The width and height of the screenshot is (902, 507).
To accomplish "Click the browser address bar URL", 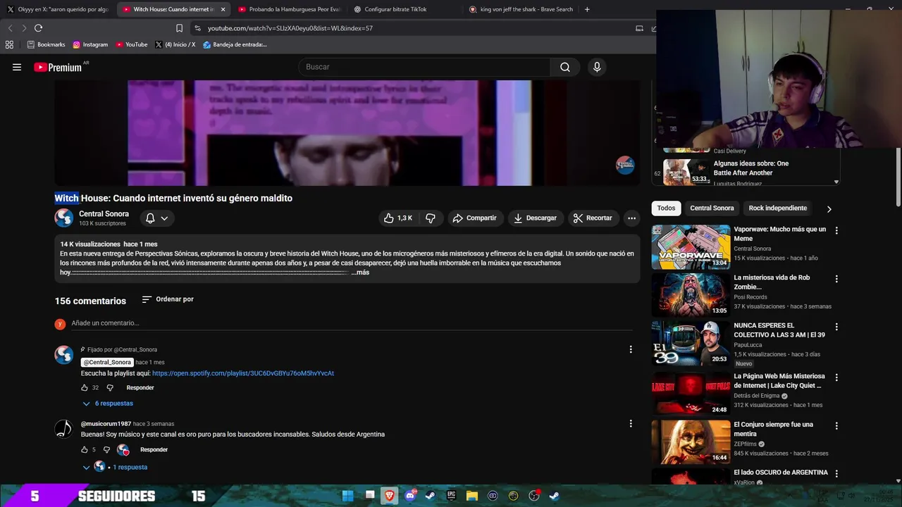I will (290, 28).
